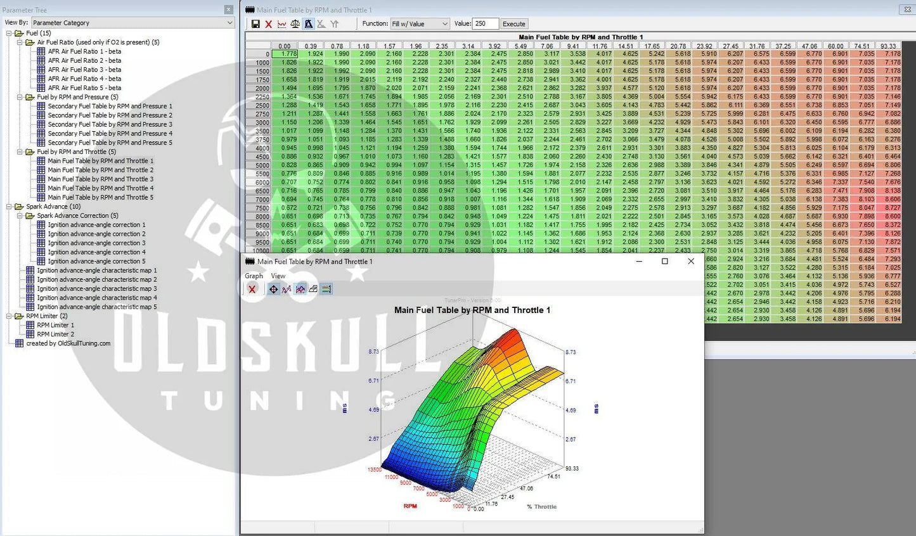Select the four-way rotate graph tool
This screenshot has width=916, height=536.
(273, 289)
